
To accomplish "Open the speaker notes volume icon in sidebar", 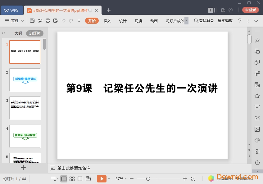I will [x=256, y=140].
